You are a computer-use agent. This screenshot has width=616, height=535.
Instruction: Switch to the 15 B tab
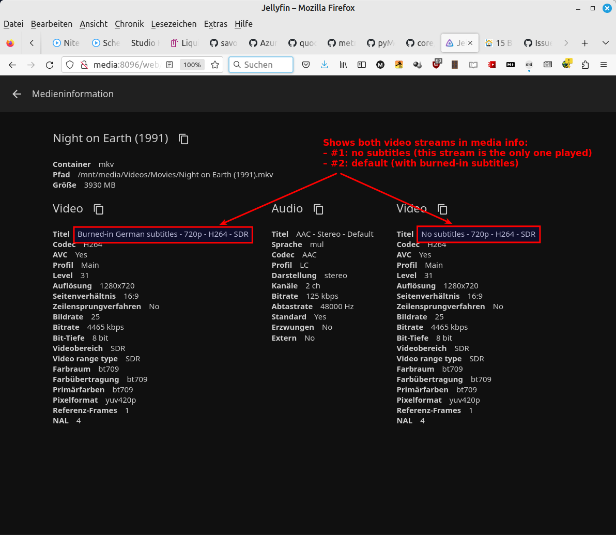(x=498, y=43)
